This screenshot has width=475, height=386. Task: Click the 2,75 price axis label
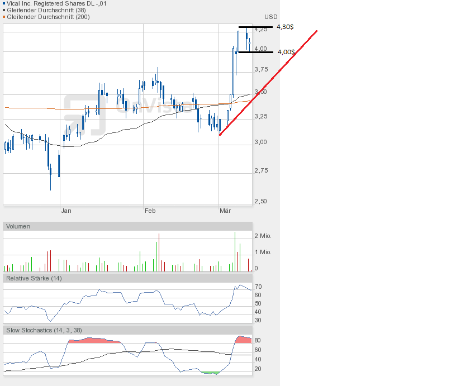click(x=261, y=171)
